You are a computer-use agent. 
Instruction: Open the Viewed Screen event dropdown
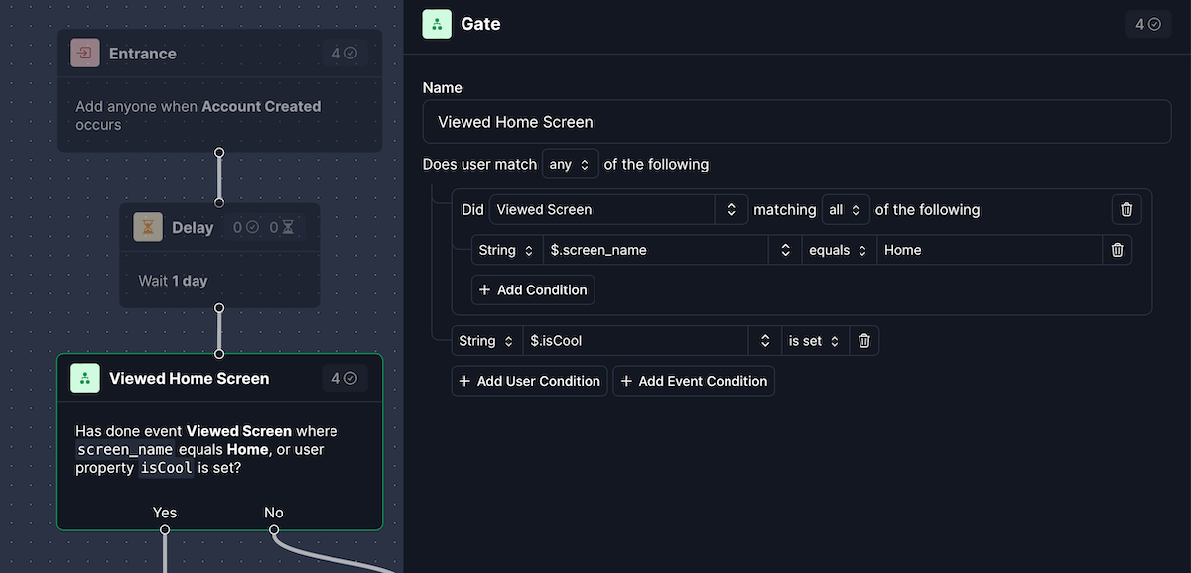pyautogui.click(x=617, y=209)
